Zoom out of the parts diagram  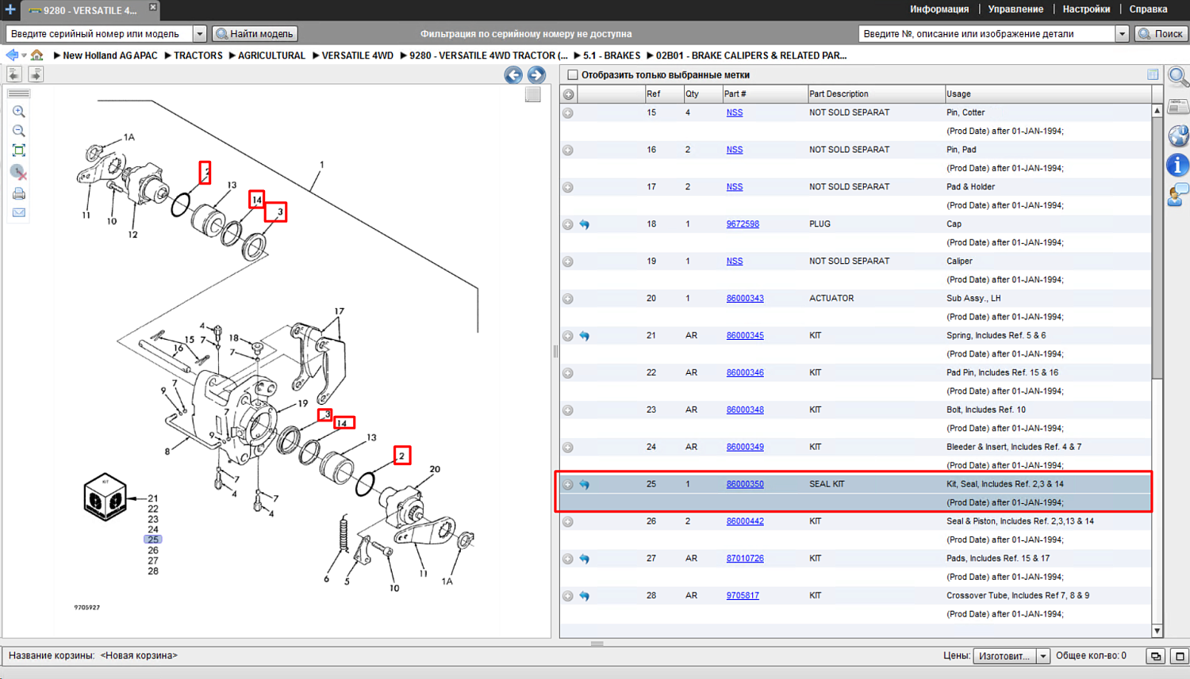pyautogui.click(x=19, y=131)
